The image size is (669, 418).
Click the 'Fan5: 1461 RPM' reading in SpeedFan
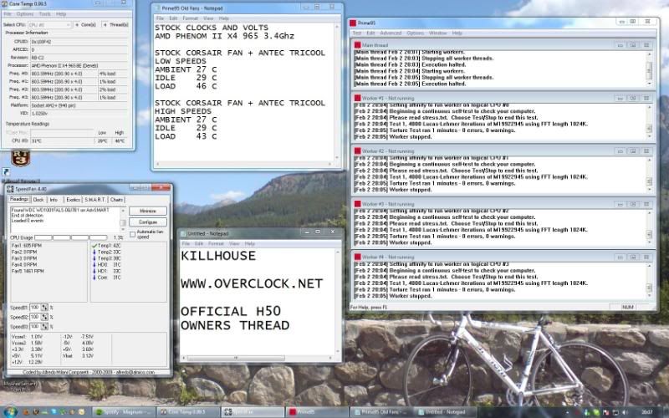(28, 271)
